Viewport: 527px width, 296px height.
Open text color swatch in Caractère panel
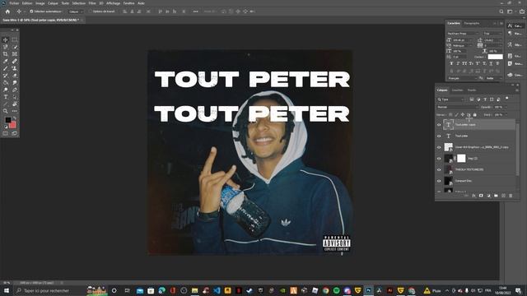[495, 57]
